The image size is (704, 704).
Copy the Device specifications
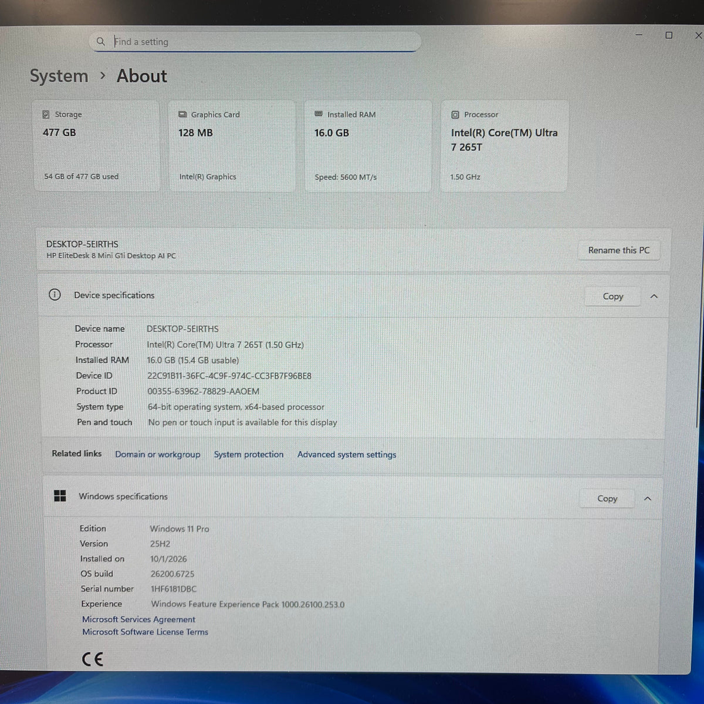[x=613, y=296]
